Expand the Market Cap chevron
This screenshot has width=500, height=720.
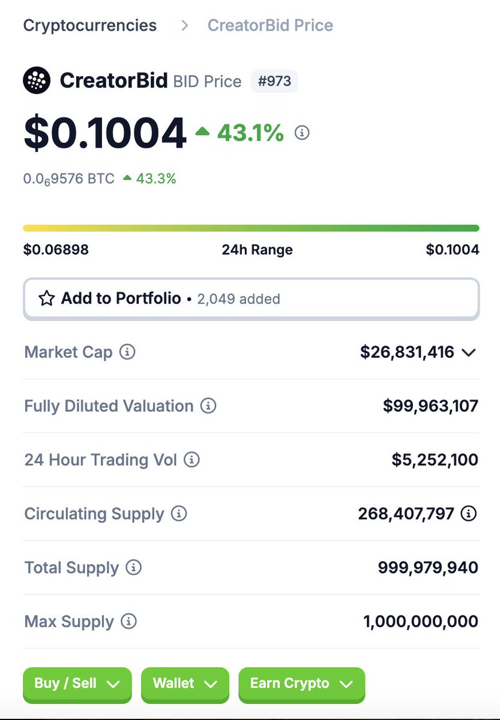coord(469,352)
